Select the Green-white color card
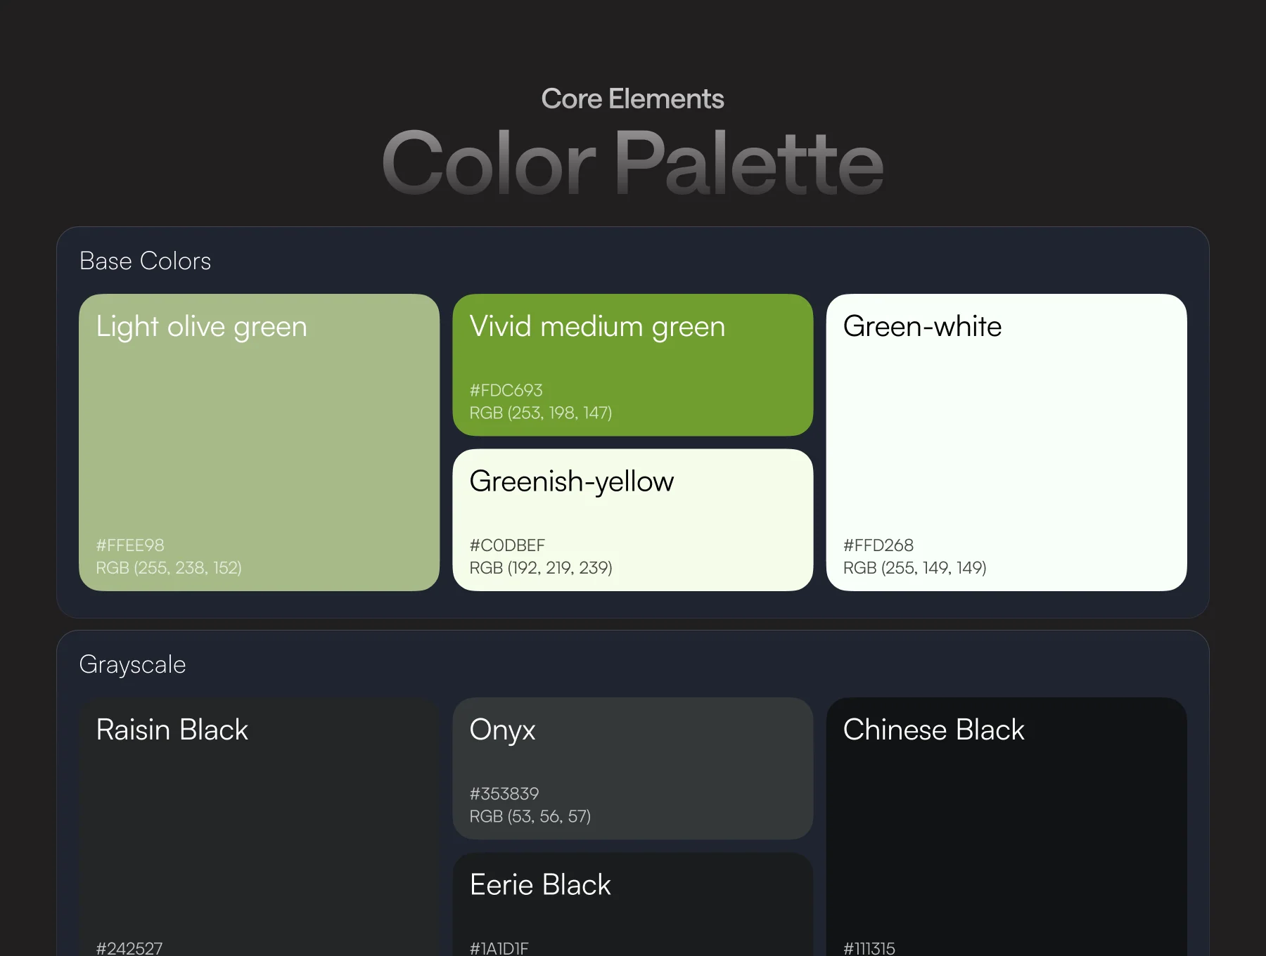The width and height of the screenshot is (1266, 956). [x=1006, y=442]
